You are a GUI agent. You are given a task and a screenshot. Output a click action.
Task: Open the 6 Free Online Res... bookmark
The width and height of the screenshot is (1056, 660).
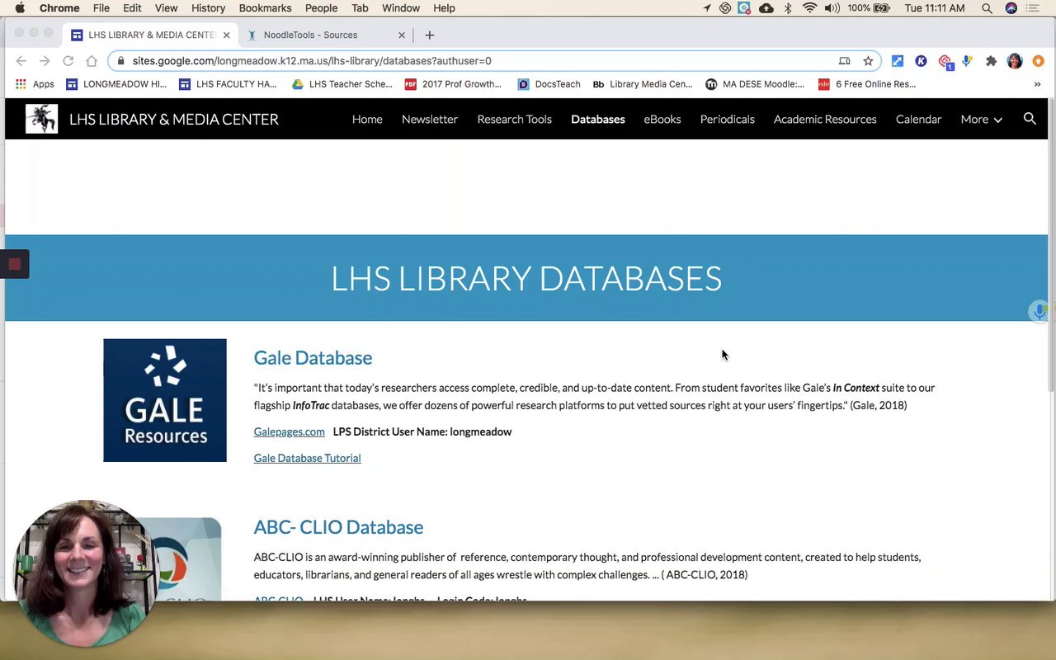[x=867, y=84]
